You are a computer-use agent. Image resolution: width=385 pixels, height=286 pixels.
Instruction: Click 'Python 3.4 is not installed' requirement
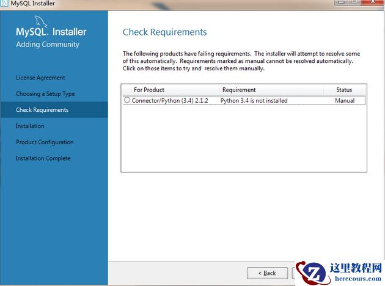pos(254,101)
